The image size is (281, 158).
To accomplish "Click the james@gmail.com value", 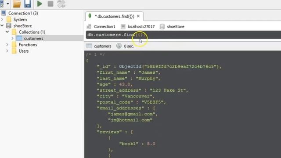I will pos(132,114).
